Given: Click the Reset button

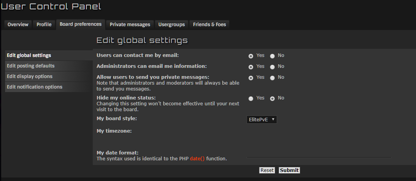Looking at the screenshot, I should tap(267, 170).
